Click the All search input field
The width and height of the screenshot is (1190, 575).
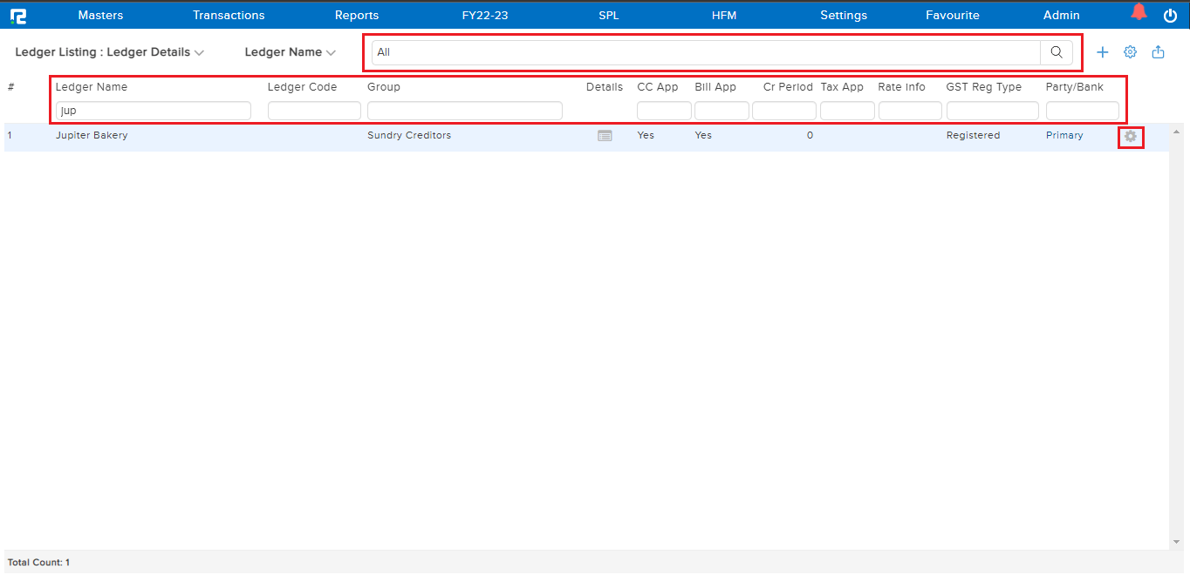(x=705, y=52)
